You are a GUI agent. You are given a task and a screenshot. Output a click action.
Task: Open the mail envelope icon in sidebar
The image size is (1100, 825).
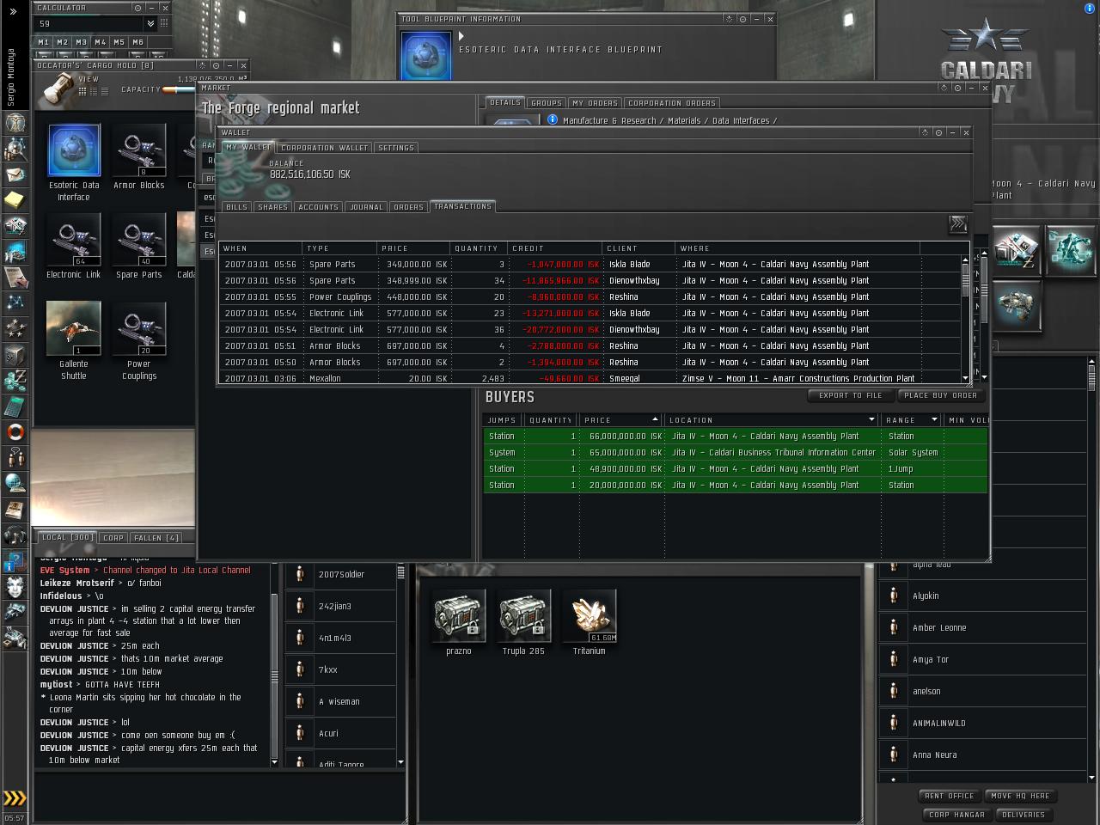15,174
